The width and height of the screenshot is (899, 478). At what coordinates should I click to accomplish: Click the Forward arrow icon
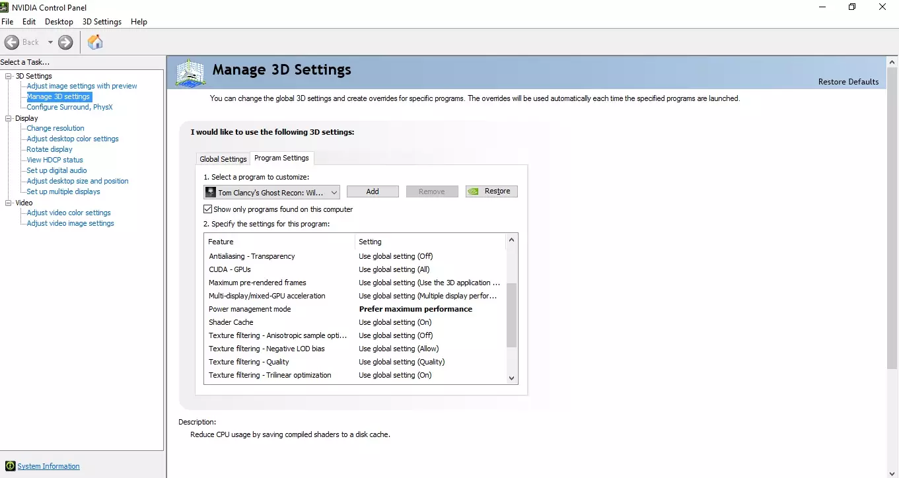tap(65, 42)
